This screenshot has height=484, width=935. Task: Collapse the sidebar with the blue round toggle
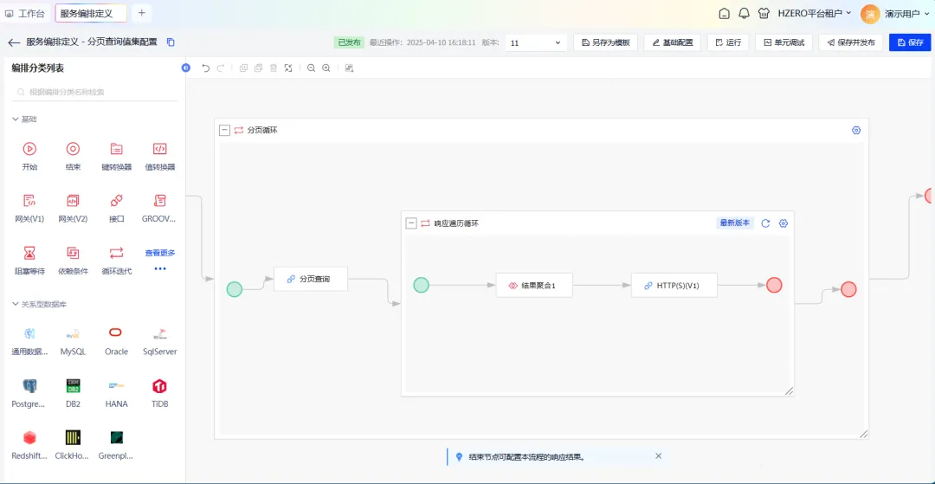coord(185,68)
